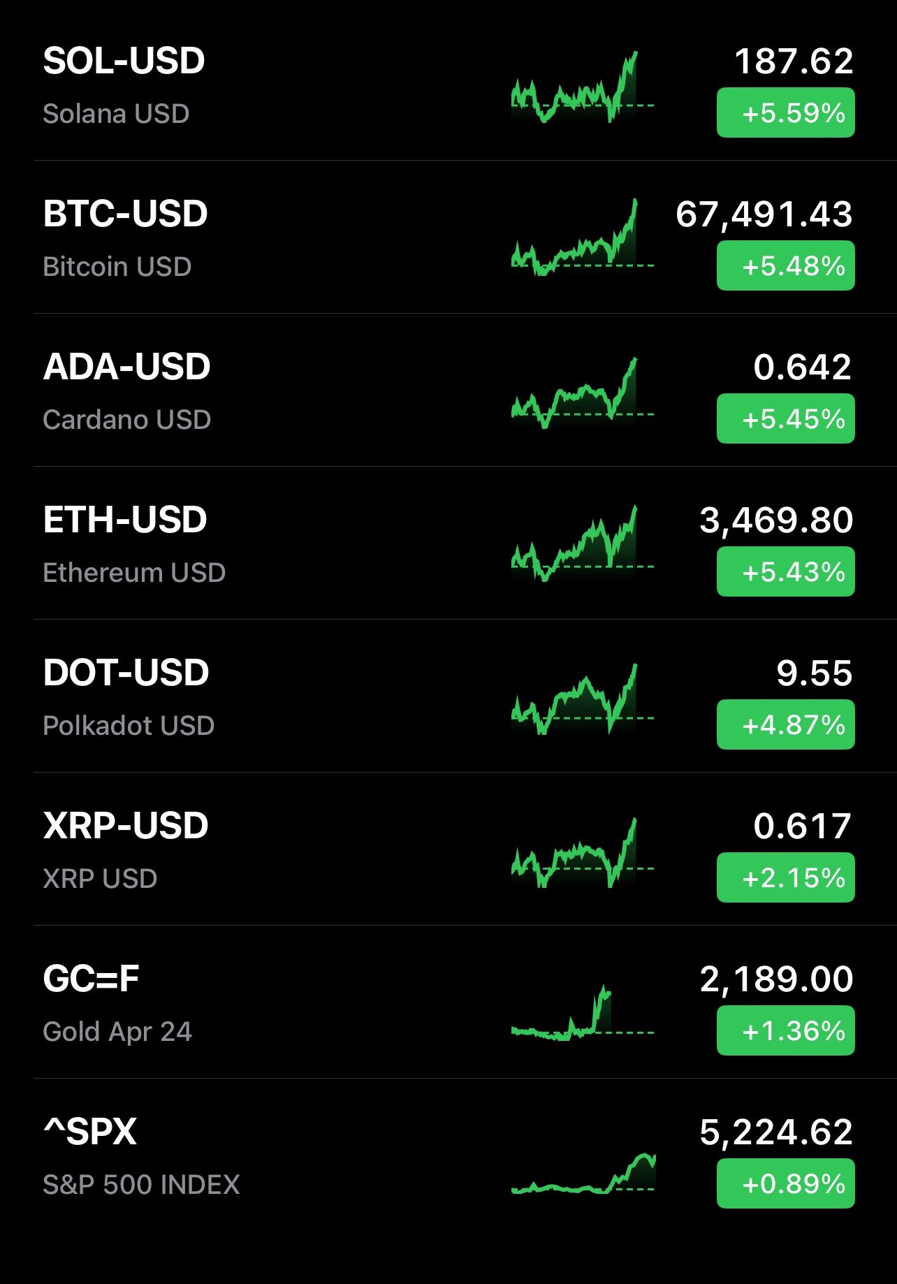Open the BTC-USD sparkline chart

583,238
